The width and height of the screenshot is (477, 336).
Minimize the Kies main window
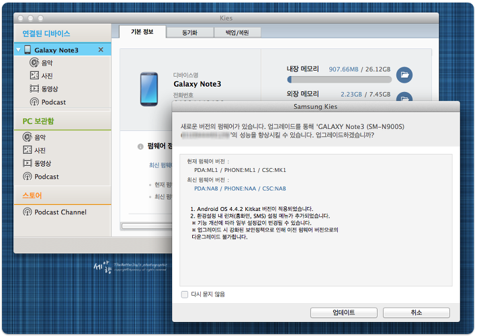point(30,18)
